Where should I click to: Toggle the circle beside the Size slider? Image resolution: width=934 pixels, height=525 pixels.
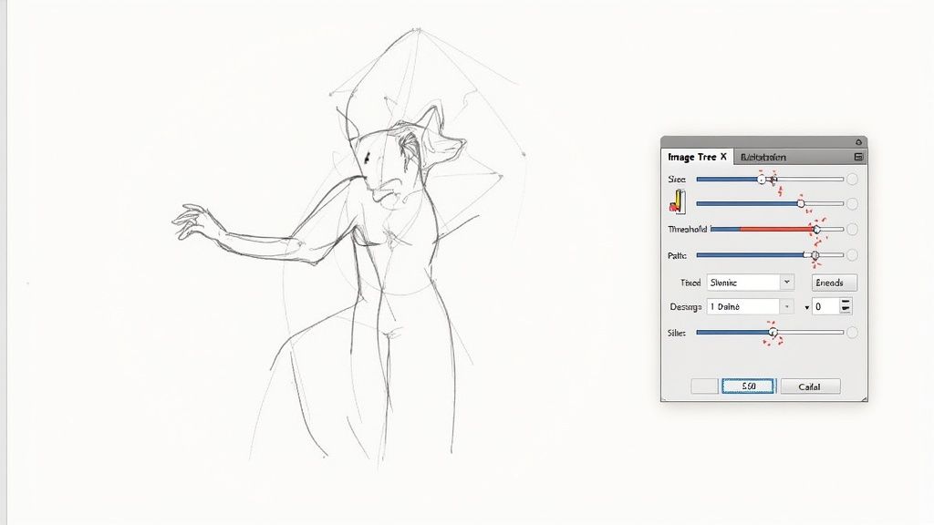(852, 180)
